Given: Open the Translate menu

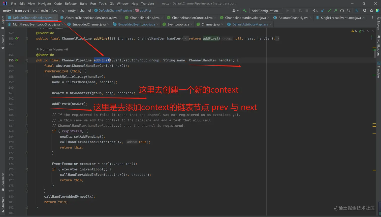Looking at the screenshot, I should coord(147,4).
